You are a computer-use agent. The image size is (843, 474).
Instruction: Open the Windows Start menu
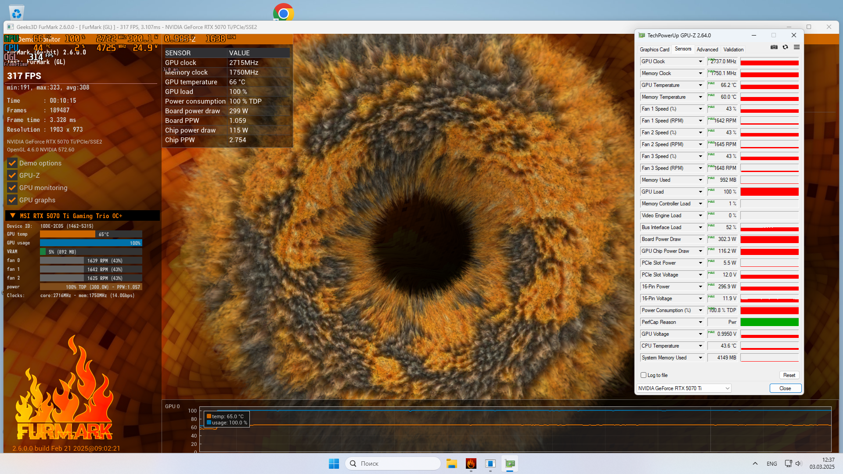point(334,463)
